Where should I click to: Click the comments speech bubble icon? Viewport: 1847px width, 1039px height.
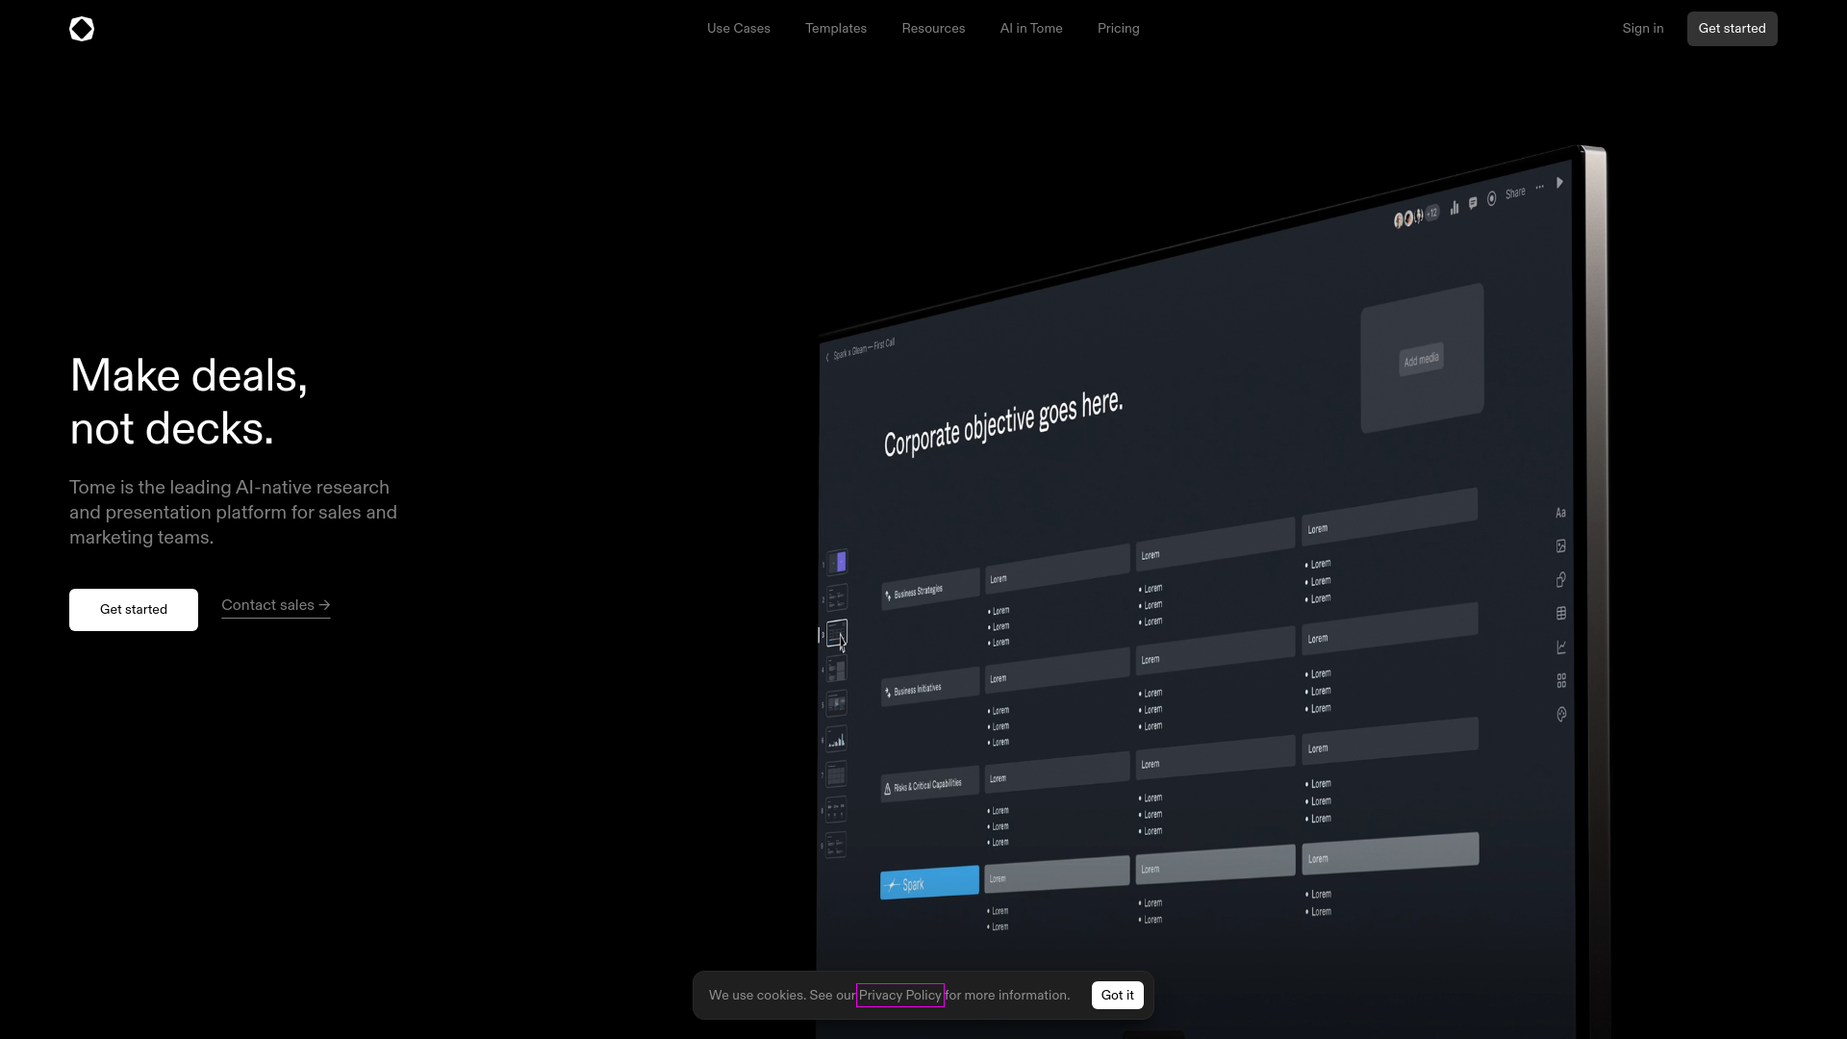[1473, 203]
